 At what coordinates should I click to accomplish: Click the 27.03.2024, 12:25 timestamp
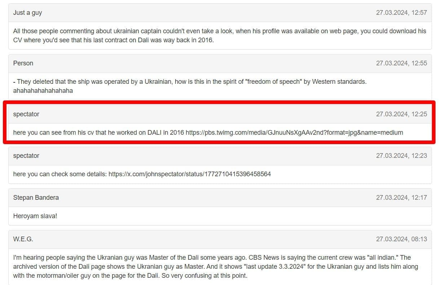click(401, 114)
